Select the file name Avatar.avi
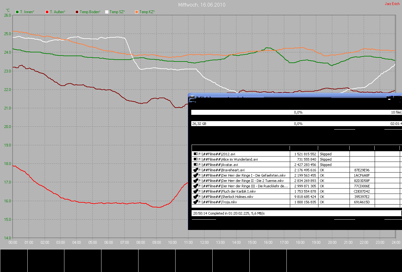This screenshot has height=272, width=402. 218,165
